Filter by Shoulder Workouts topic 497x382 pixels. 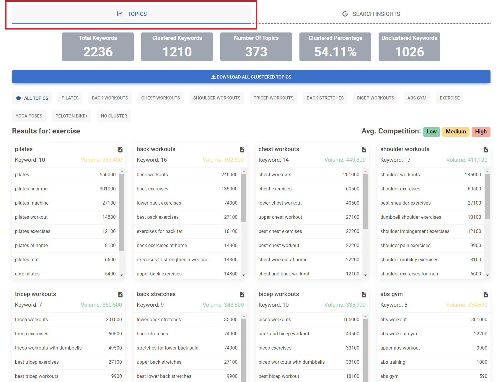pyautogui.click(x=217, y=98)
